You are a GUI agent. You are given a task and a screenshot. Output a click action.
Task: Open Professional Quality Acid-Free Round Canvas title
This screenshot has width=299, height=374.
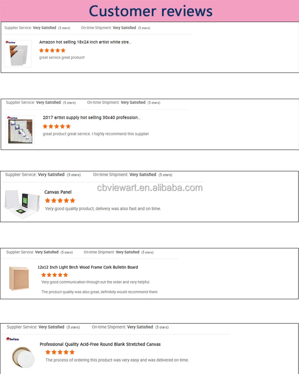[x=100, y=344]
